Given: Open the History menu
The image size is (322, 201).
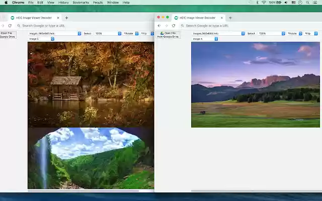Looking at the screenshot, I should point(63,3).
